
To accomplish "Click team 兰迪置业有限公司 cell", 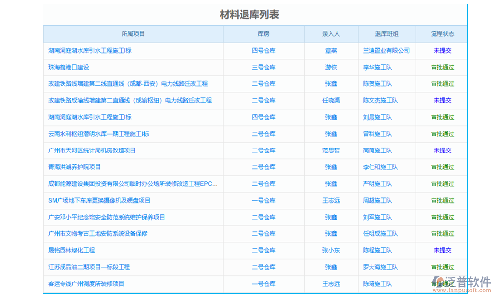I will [x=387, y=50].
